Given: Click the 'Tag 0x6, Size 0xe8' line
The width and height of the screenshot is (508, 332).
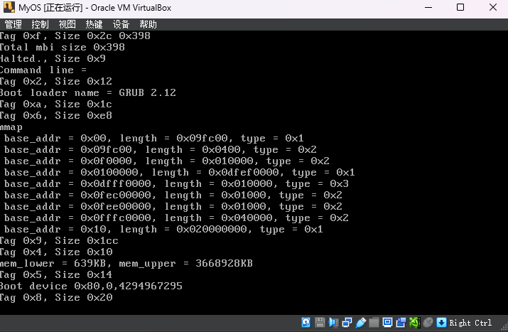Looking at the screenshot, I should 56,116.
